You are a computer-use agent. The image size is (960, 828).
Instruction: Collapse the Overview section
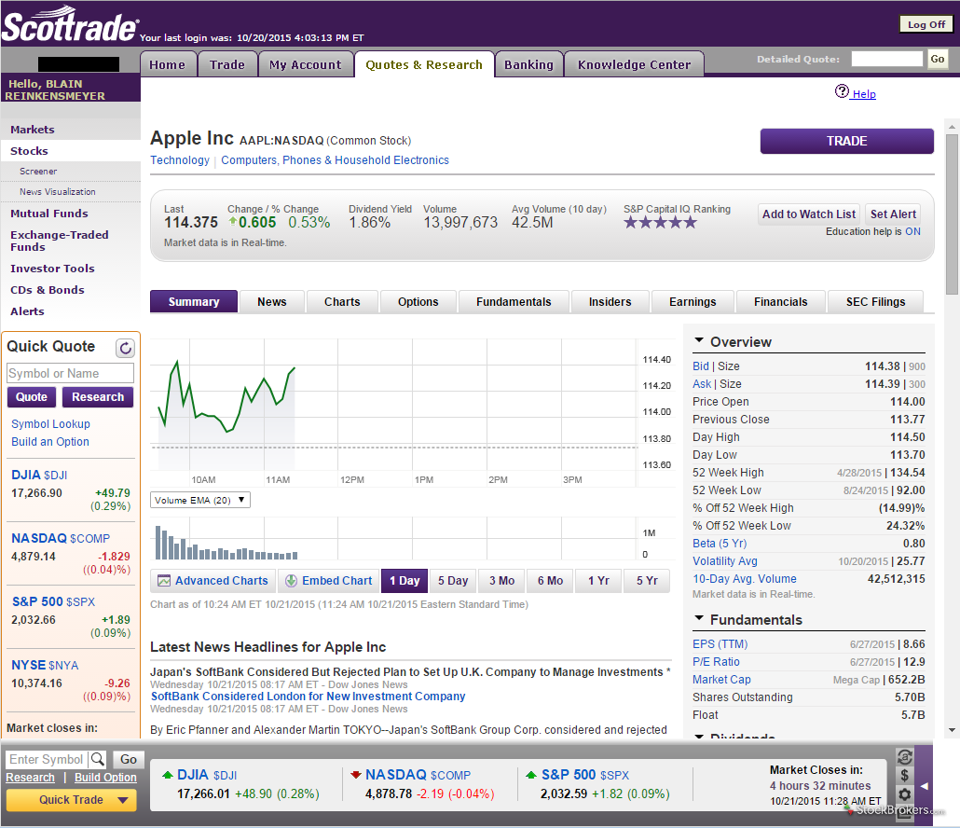coord(699,340)
